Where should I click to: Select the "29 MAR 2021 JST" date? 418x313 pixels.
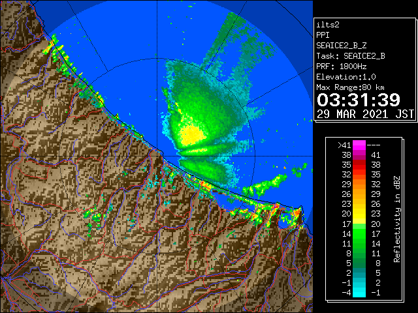(x=365, y=114)
